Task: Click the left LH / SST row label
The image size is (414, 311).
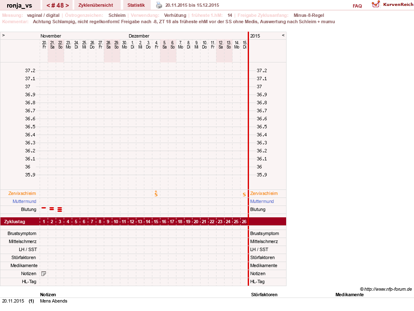Action: point(28,249)
